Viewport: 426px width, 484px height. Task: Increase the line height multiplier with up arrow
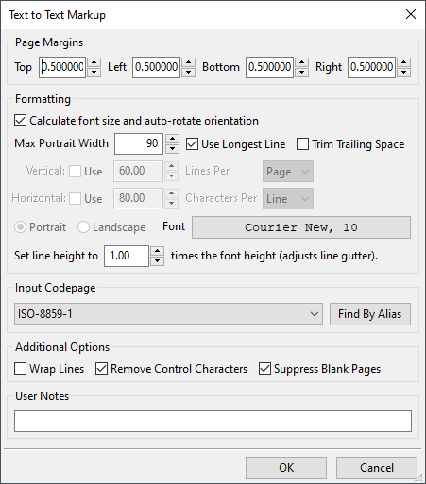[x=157, y=251]
